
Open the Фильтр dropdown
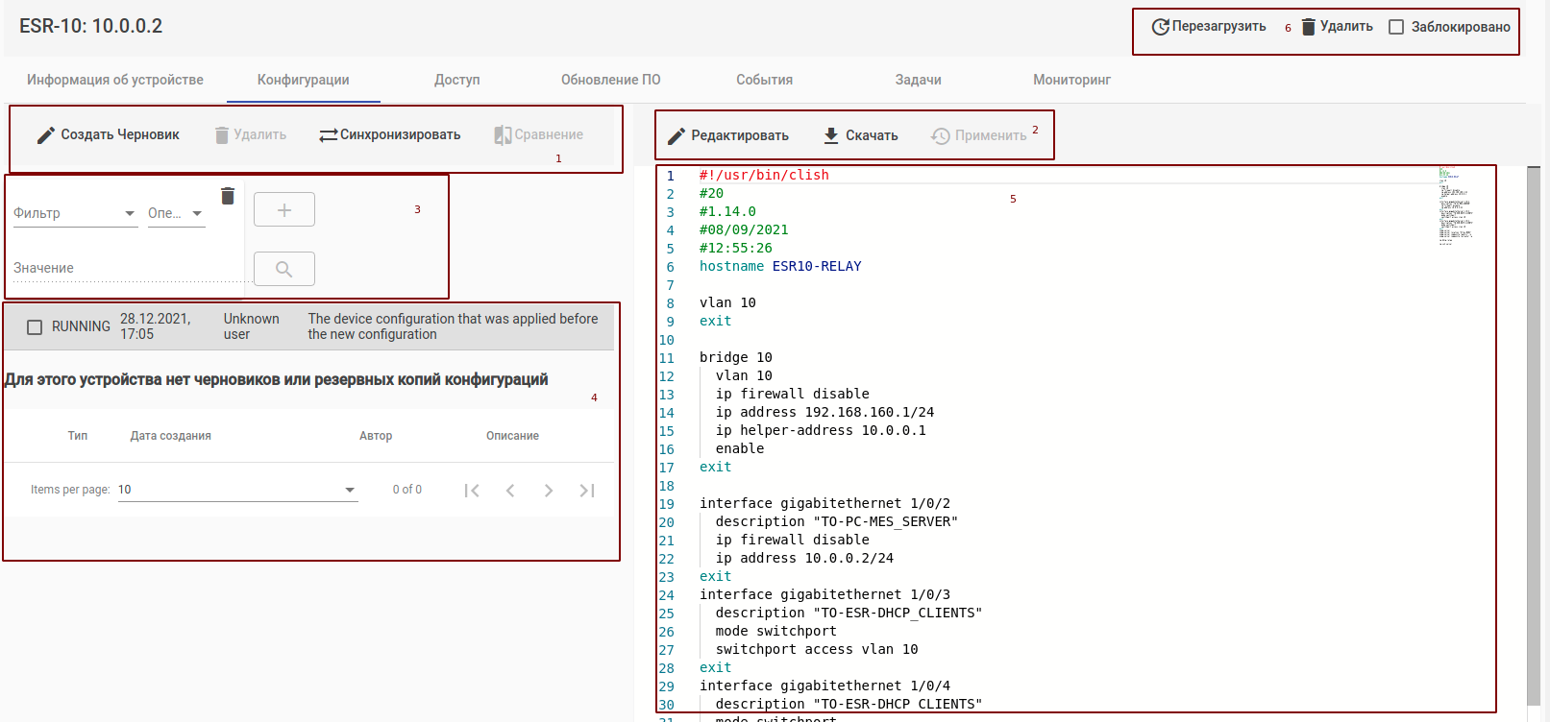pos(75,213)
